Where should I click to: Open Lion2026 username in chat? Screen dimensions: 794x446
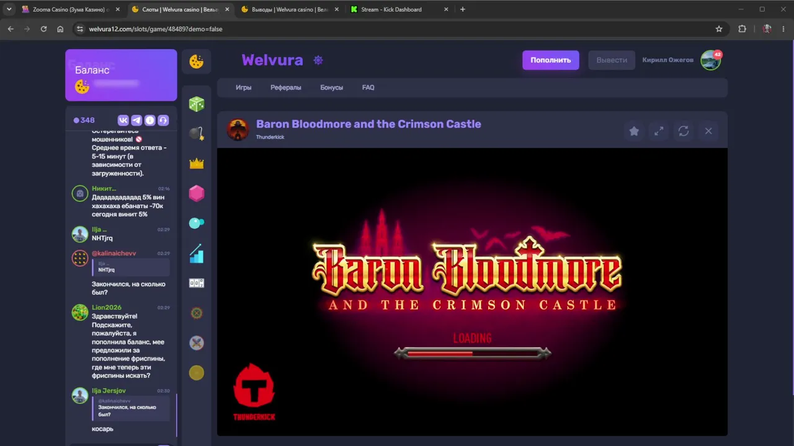pos(107,307)
